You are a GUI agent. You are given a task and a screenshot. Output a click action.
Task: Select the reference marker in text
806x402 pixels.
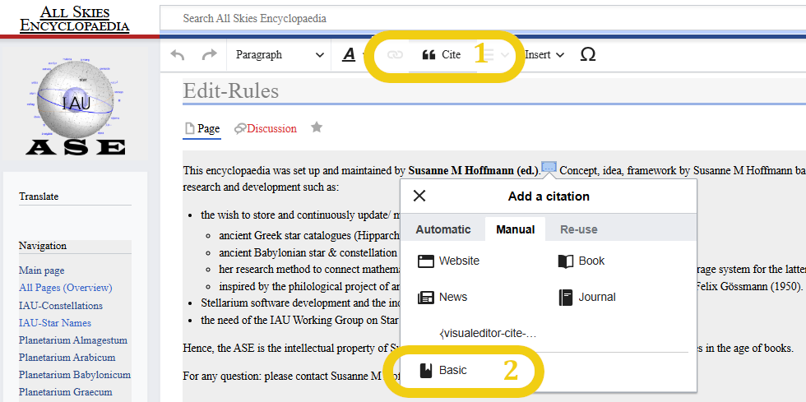[549, 169]
